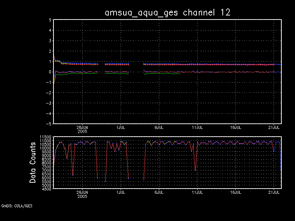
Task: Select 26JUN date label under upper chart
Action: [x=82, y=127]
